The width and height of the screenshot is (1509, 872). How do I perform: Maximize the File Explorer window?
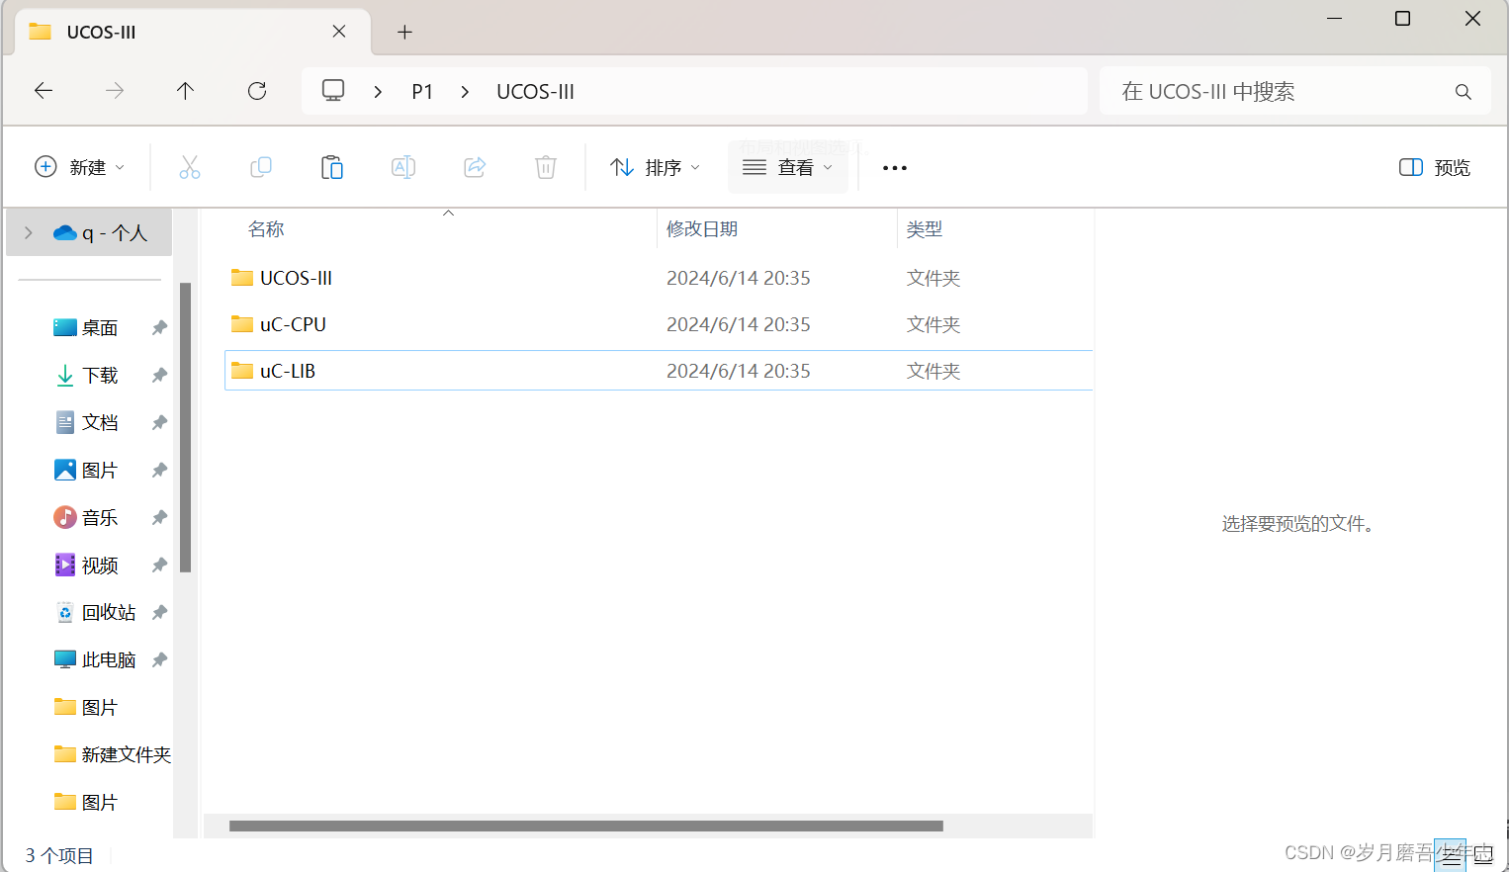point(1402,19)
